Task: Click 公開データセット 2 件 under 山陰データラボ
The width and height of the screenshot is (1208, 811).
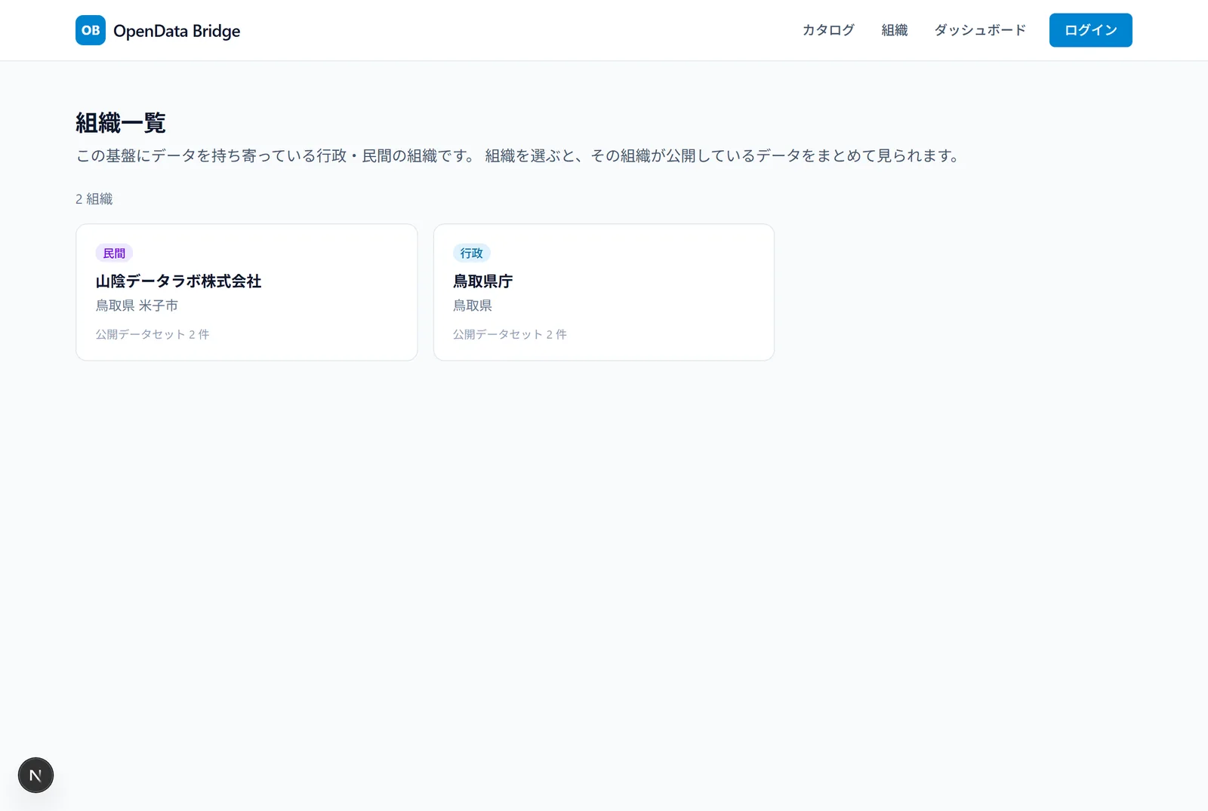Action: coord(153,334)
